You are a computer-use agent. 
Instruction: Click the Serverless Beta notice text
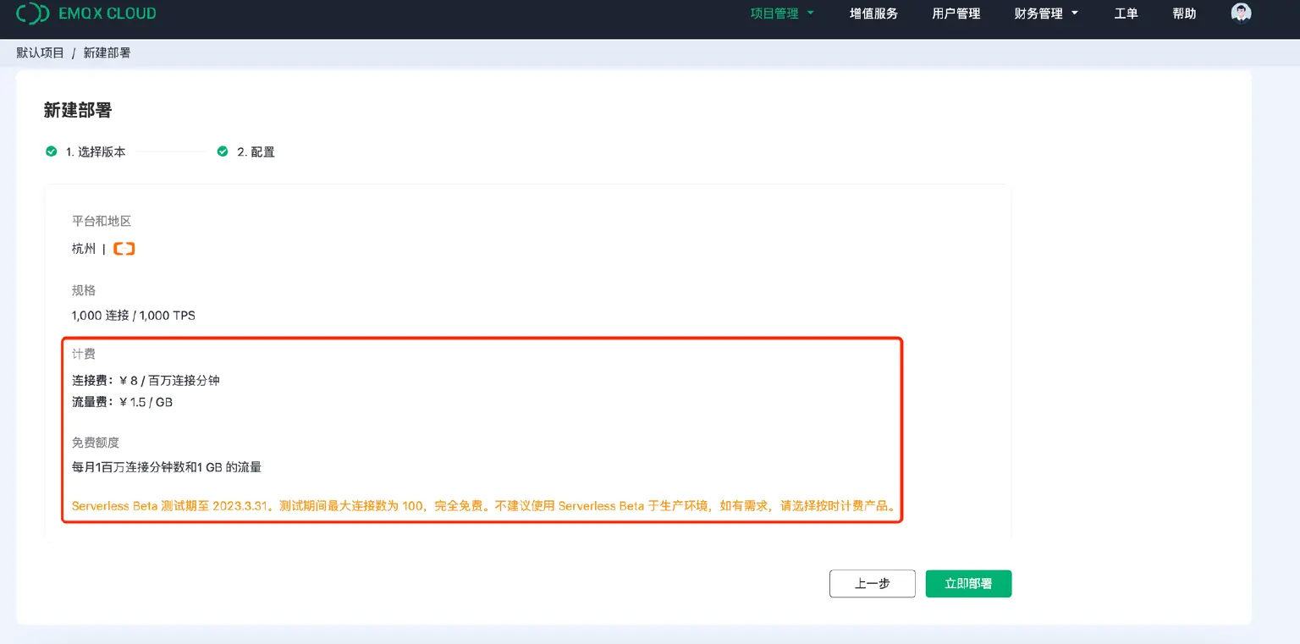pos(482,506)
